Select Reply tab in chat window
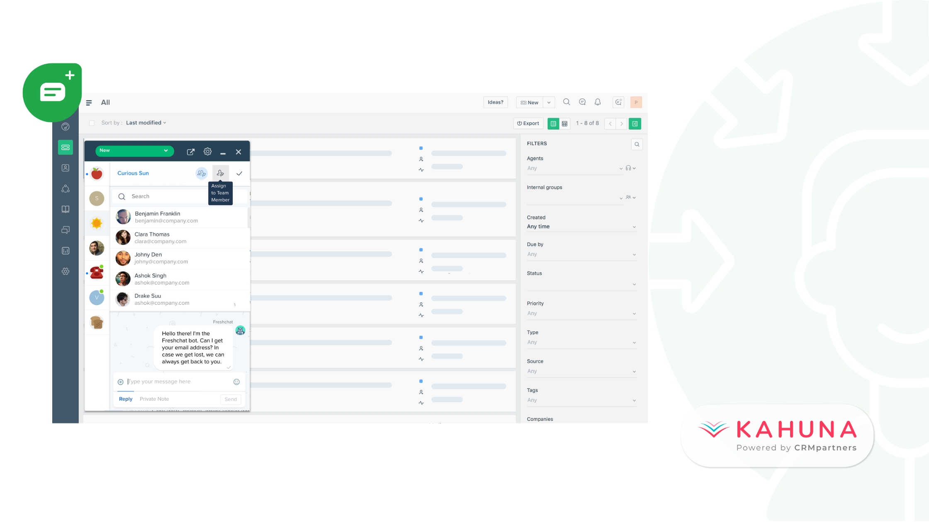The height and width of the screenshot is (522, 929). click(x=126, y=399)
